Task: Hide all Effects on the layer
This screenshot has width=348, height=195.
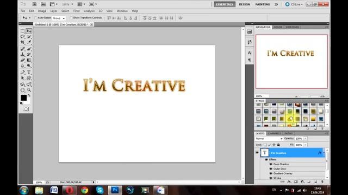Action: coord(266,160)
